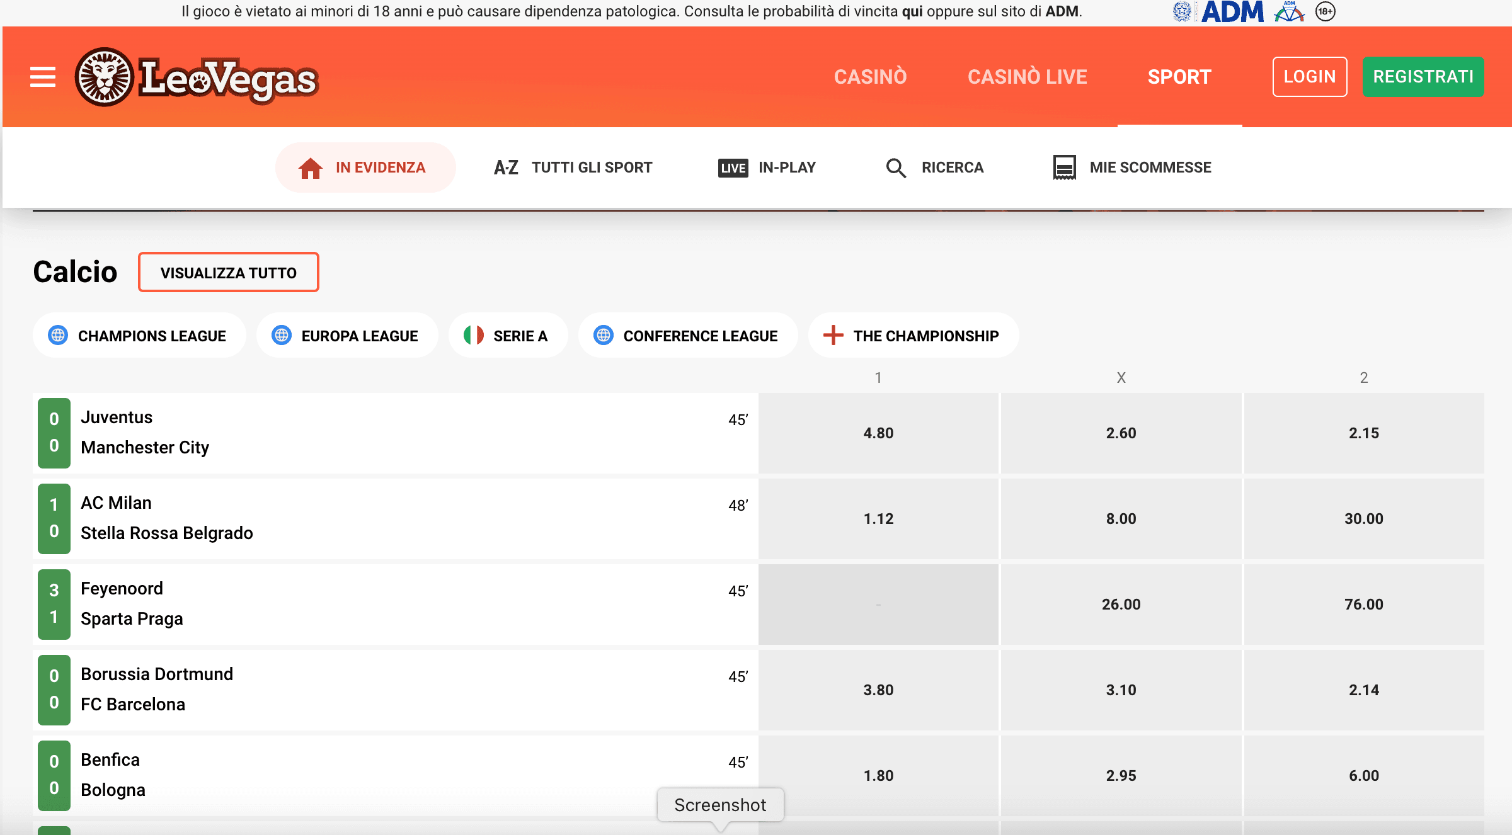
Task: Click the betslip icon for Mie Scommesse
Action: [1064, 168]
